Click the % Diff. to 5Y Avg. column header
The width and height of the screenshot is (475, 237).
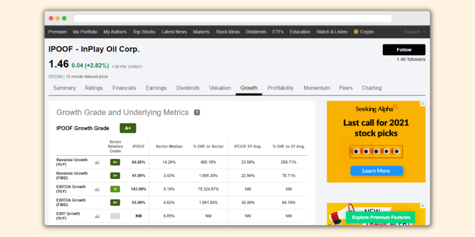(289, 146)
